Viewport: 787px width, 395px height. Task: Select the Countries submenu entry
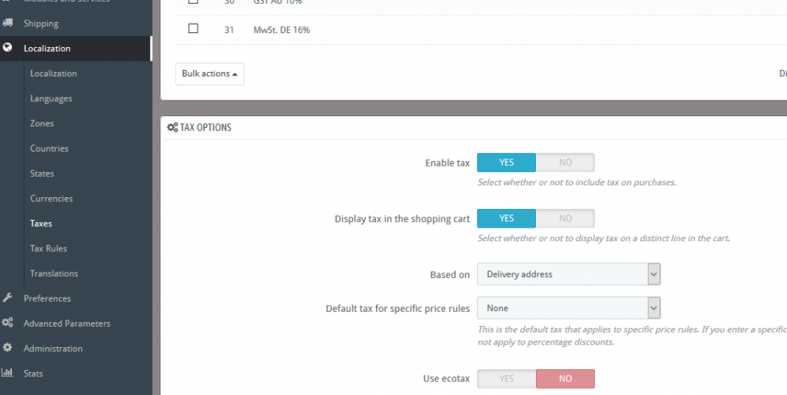tap(50, 148)
